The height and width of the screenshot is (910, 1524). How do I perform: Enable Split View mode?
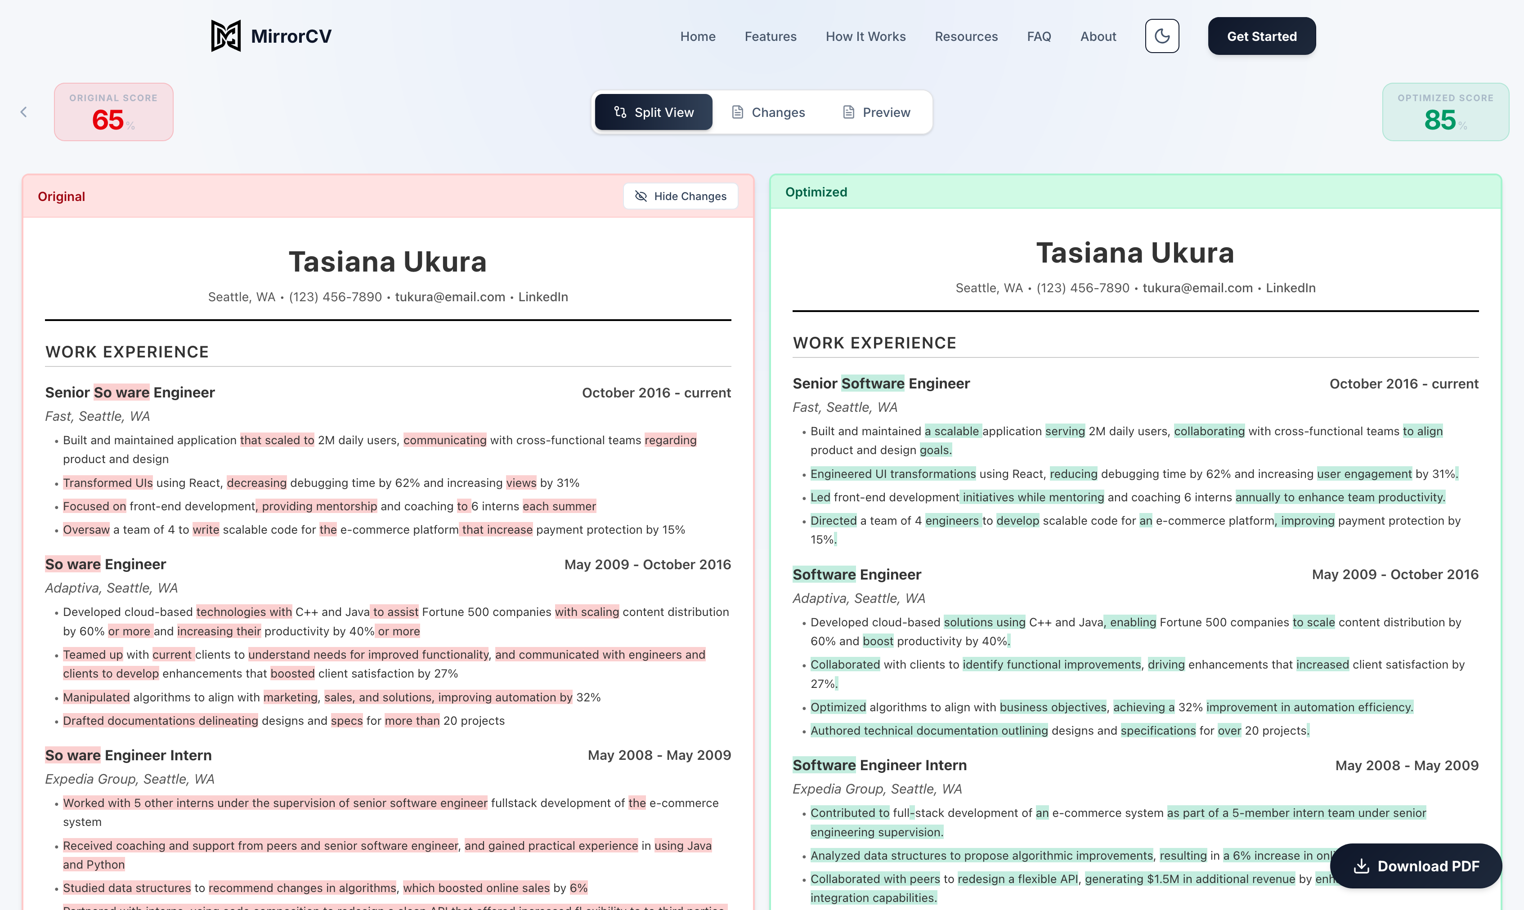[x=653, y=112]
